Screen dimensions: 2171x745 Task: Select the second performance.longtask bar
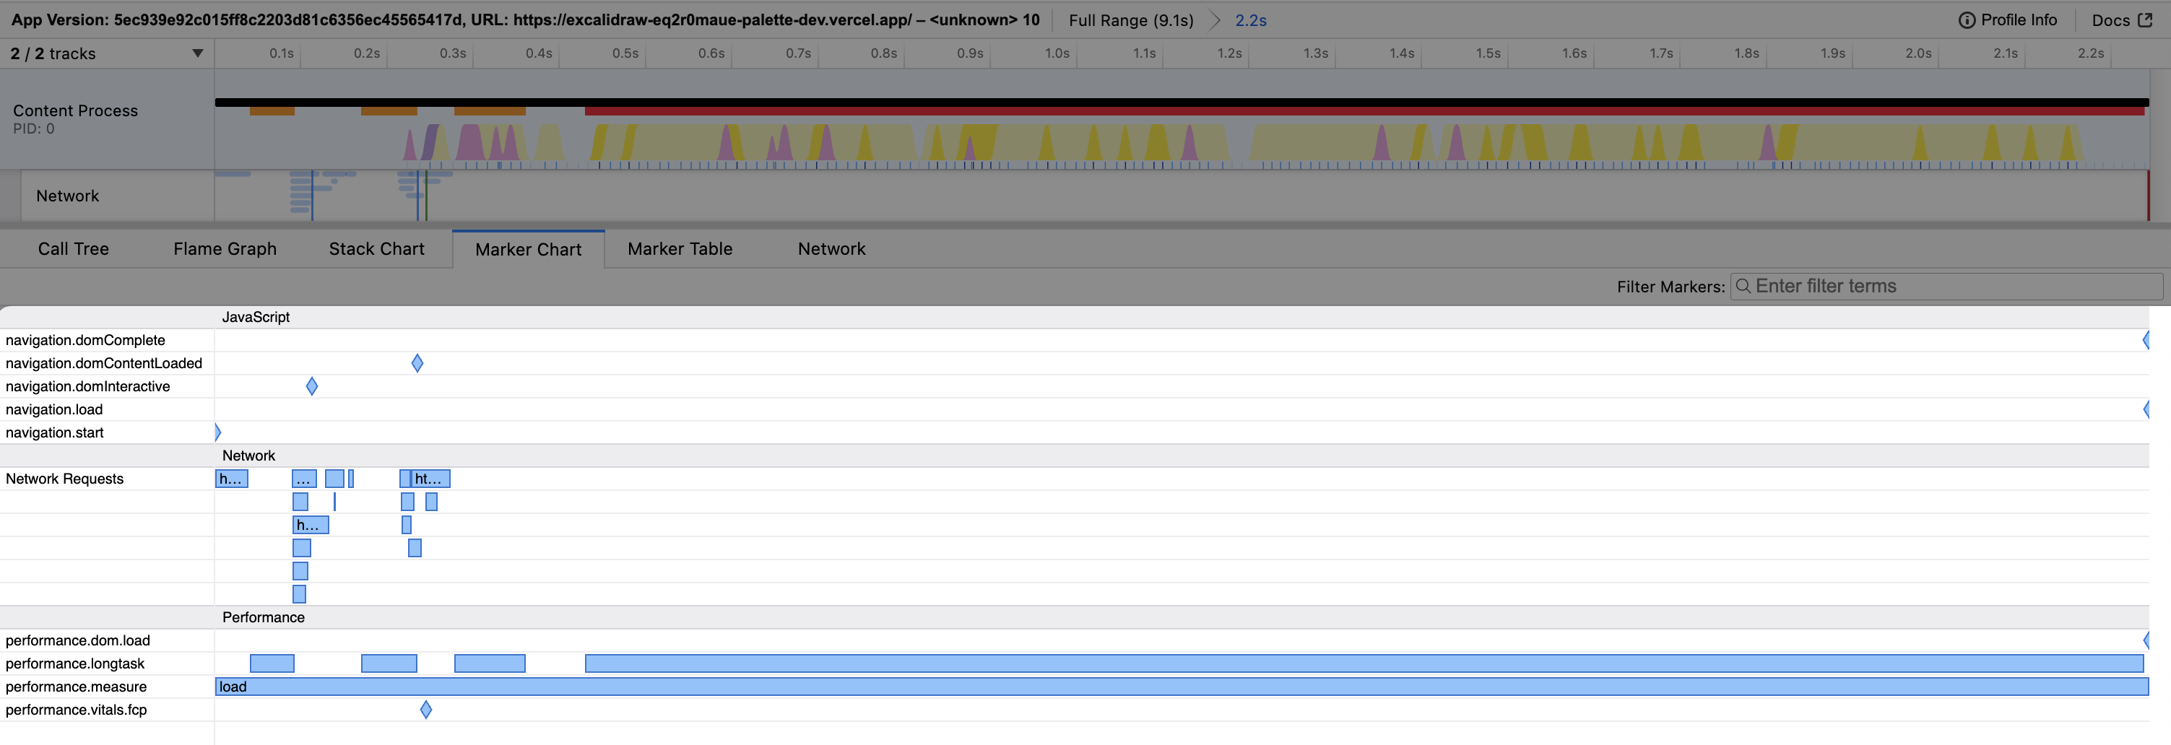[x=389, y=664]
